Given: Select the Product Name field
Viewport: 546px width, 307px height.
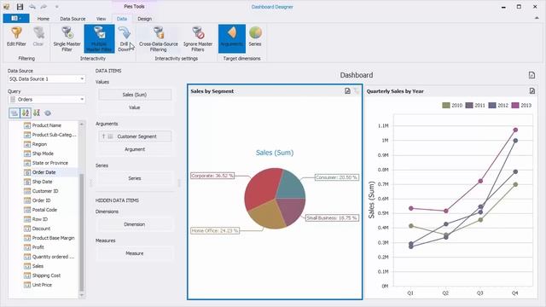Looking at the screenshot, I should click(x=47, y=125).
